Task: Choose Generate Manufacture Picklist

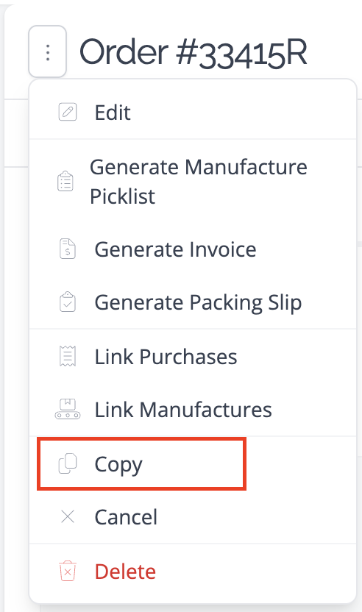Action: pyautogui.click(x=199, y=182)
